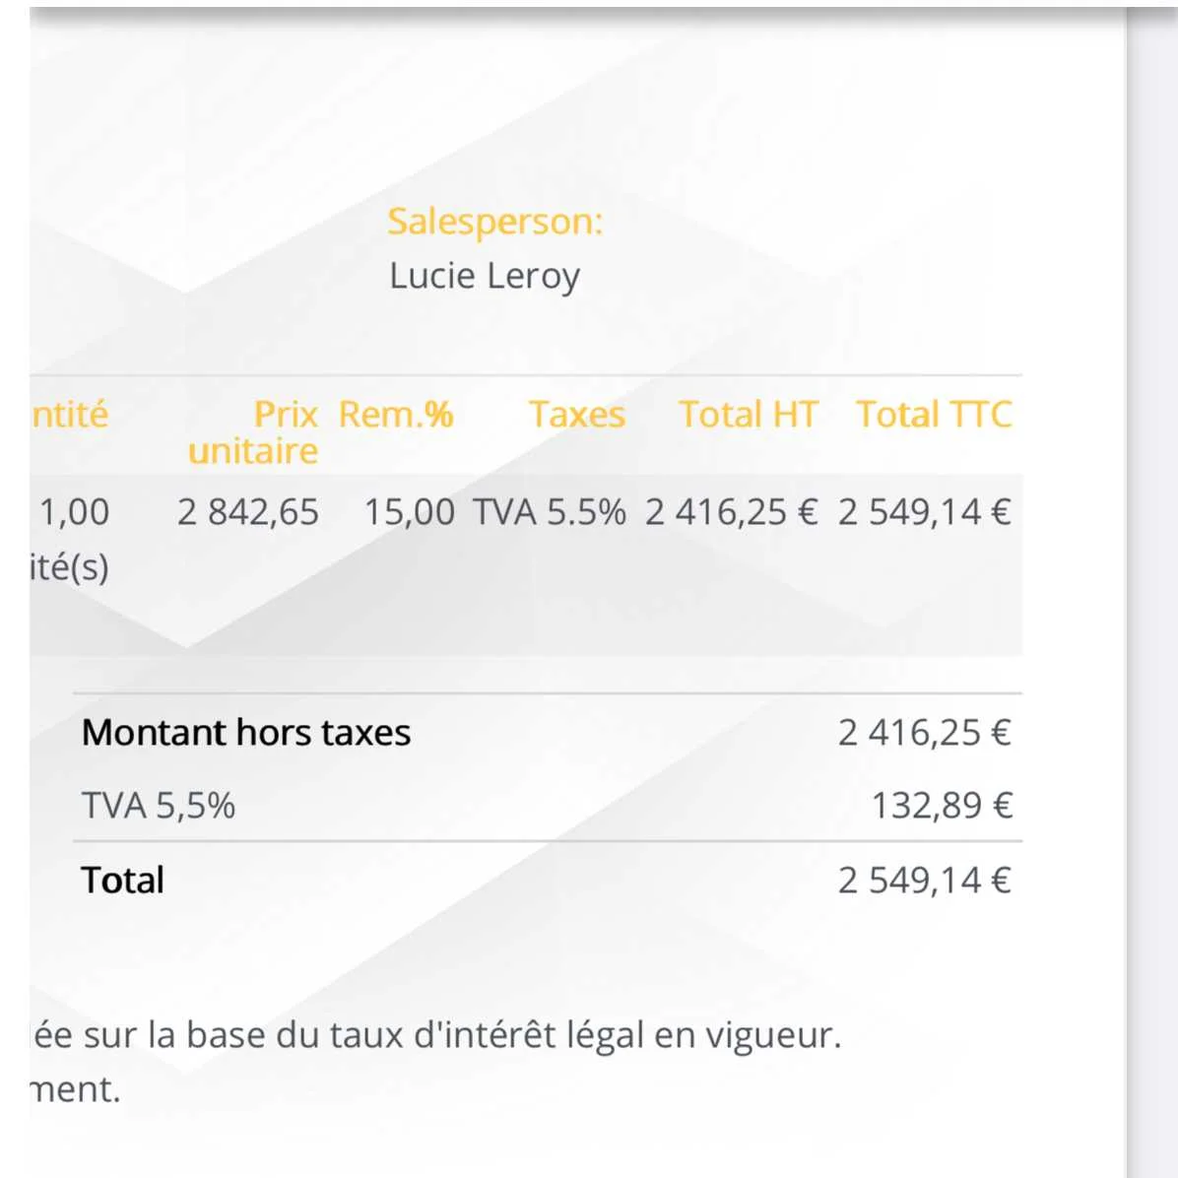Click the TVA 5.5% tax cell
This screenshot has width=1178, height=1178.
pyautogui.click(x=550, y=512)
